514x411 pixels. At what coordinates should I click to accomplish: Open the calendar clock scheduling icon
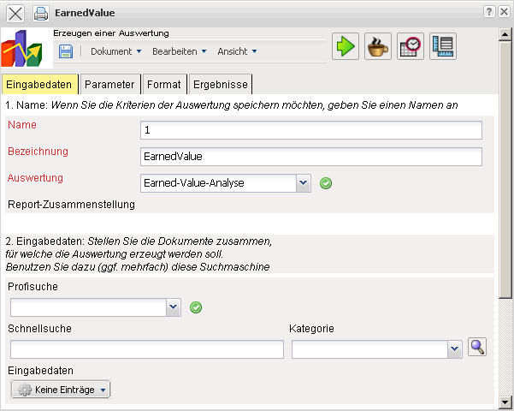click(x=411, y=46)
